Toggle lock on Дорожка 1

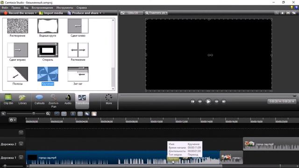(21, 158)
